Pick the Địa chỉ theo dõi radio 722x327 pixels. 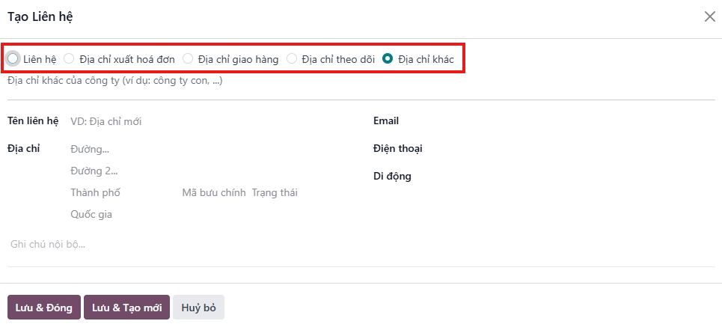click(292, 58)
